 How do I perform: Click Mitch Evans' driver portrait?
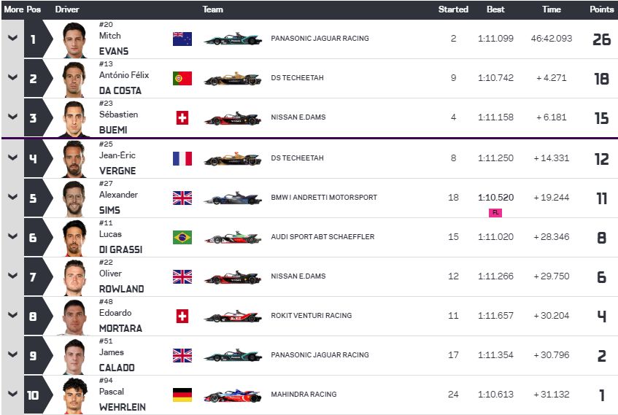pos(74,40)
